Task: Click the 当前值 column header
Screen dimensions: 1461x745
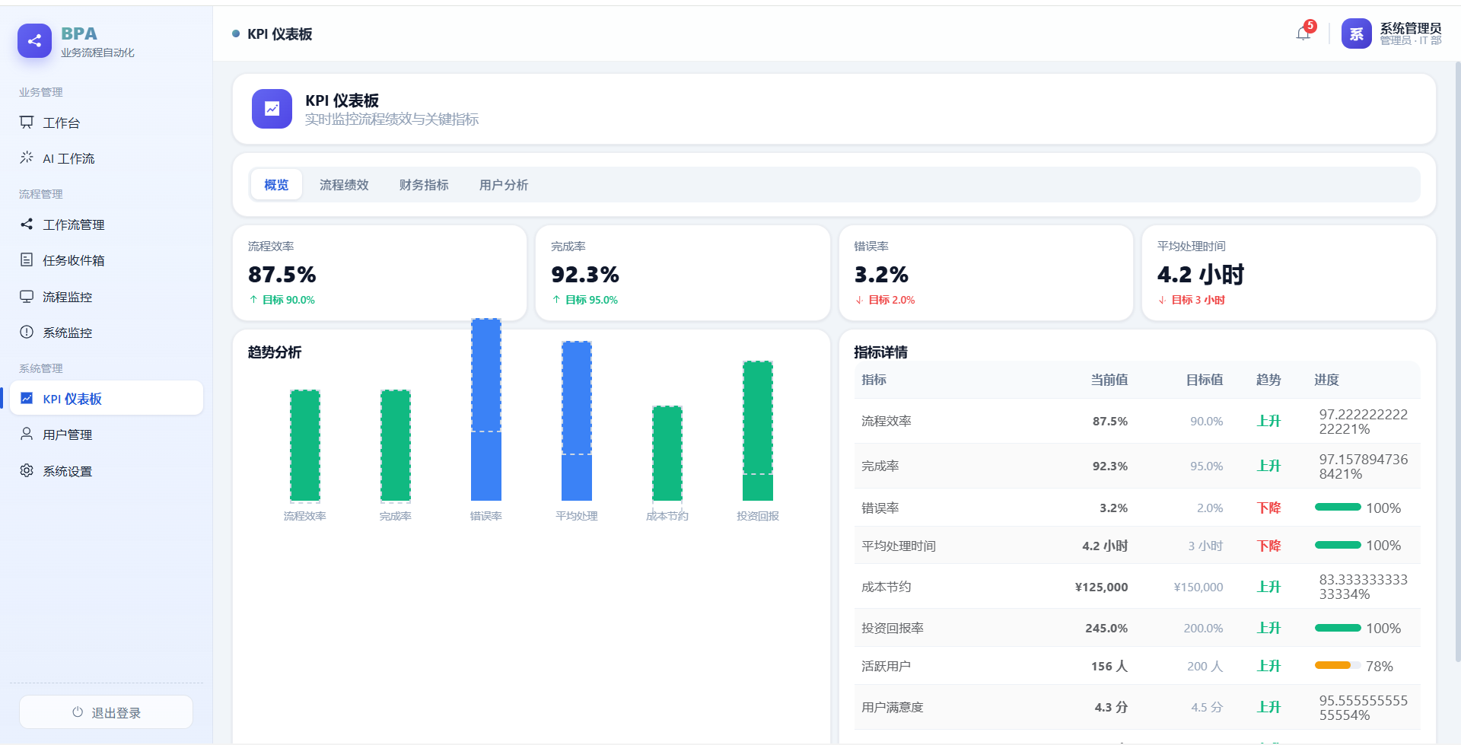Action: (1109, 380)
